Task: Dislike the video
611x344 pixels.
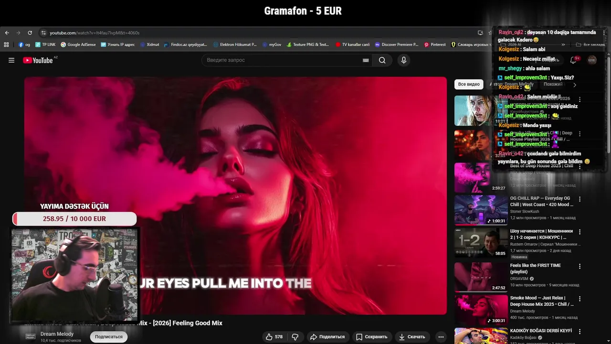Action: [295, 337]
